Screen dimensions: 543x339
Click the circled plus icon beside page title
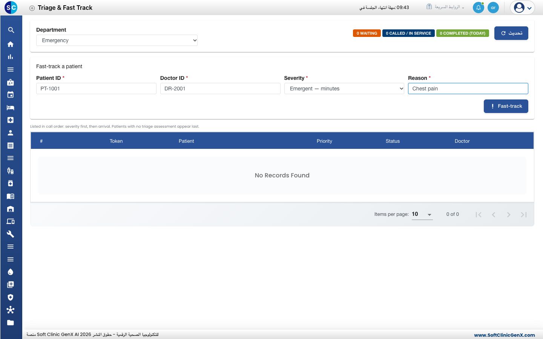32,8
